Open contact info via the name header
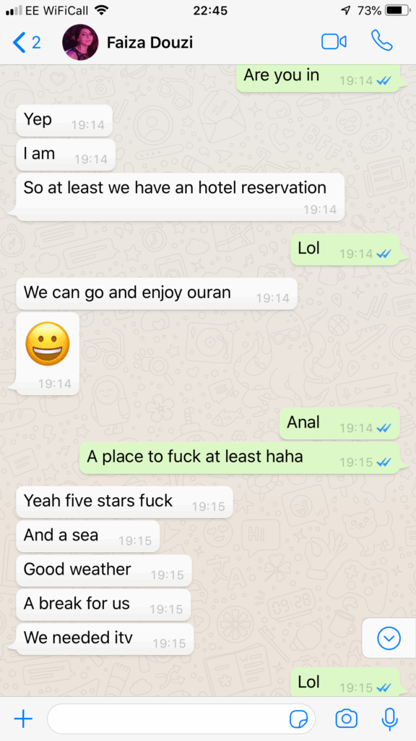The height and width of the screenshot is (741, 416). (149, 43)
